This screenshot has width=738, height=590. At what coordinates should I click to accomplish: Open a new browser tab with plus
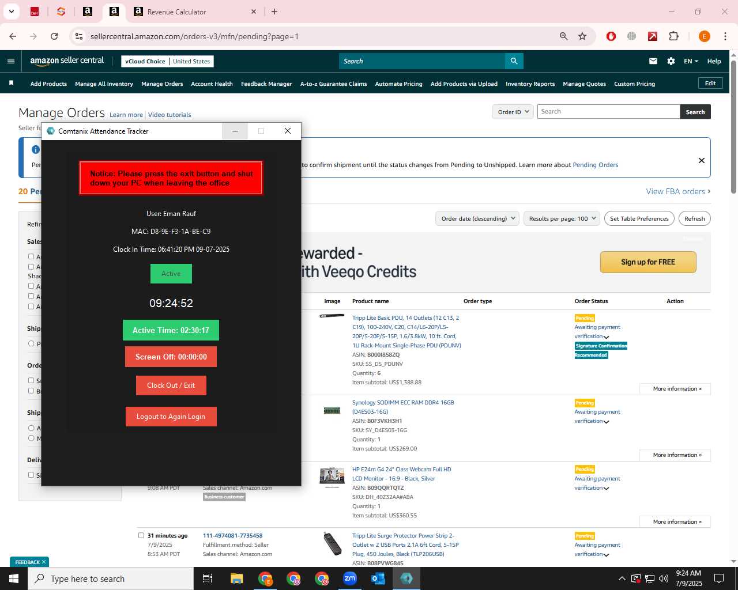[x=274, y=12]
